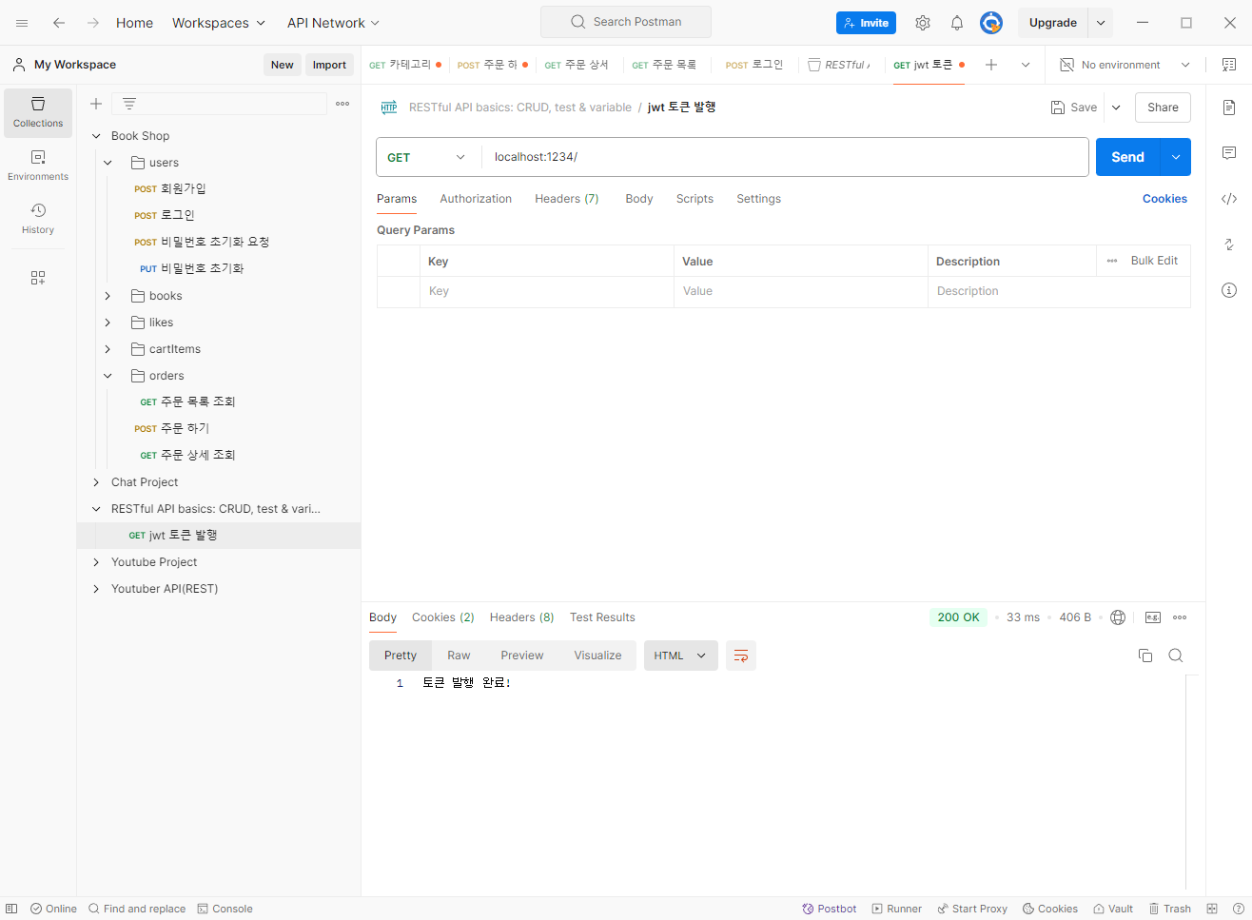Switch to the Authorization tab
Viewport: 1252px width, 920px height.
coord(476,199)
